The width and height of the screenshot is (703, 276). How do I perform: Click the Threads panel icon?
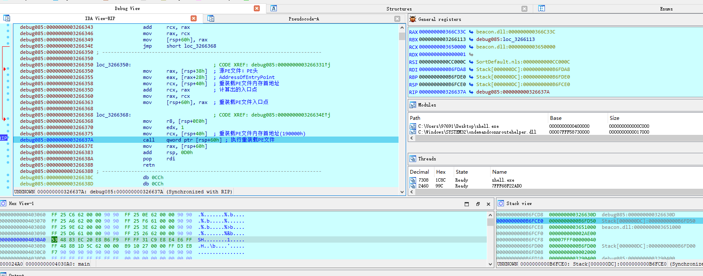click(x=413, y=159)
